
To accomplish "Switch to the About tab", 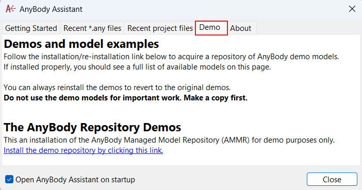I will coord(242,28).
